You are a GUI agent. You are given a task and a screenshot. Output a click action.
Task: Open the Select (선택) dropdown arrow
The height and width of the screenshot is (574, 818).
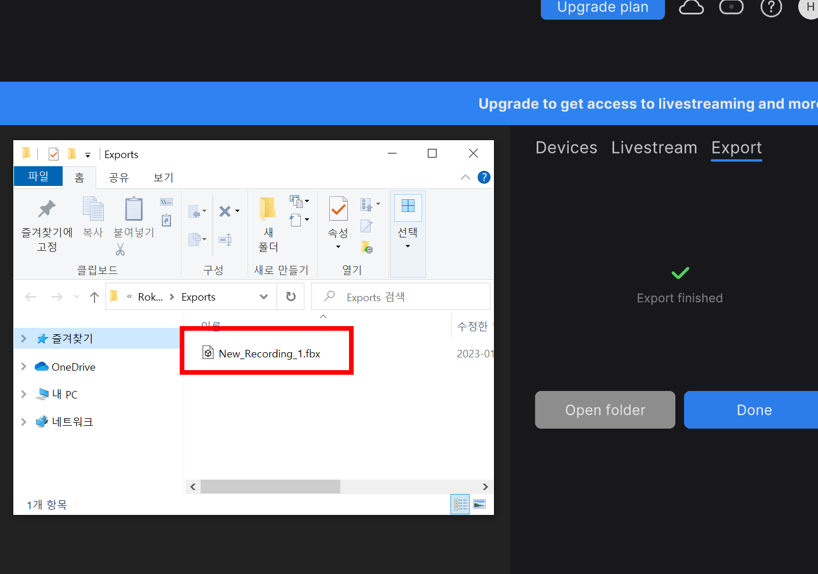[408, 247]
